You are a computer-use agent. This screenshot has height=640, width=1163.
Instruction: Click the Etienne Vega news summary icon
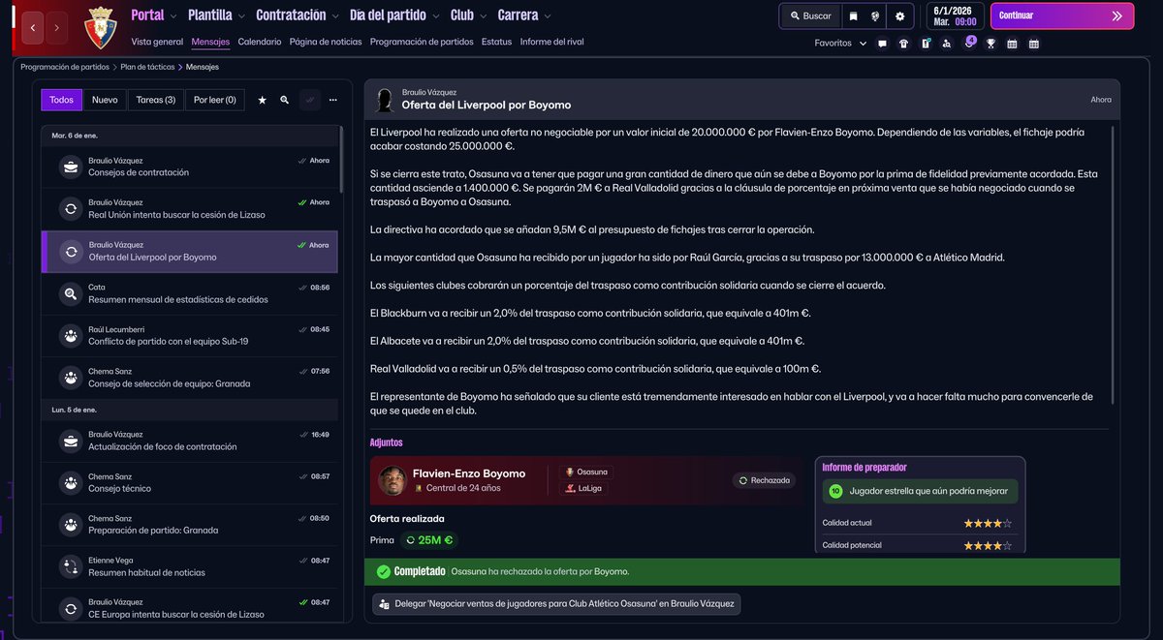point(71,566)
